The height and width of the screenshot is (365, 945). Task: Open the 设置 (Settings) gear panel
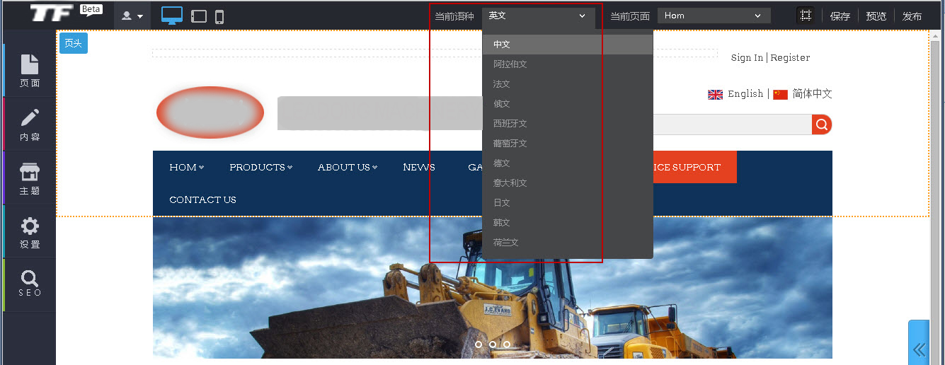(30, 232)
